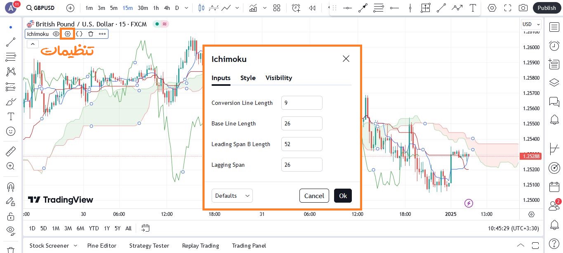Toggle lock all drawings icon
563x253 pixels.
11,216
